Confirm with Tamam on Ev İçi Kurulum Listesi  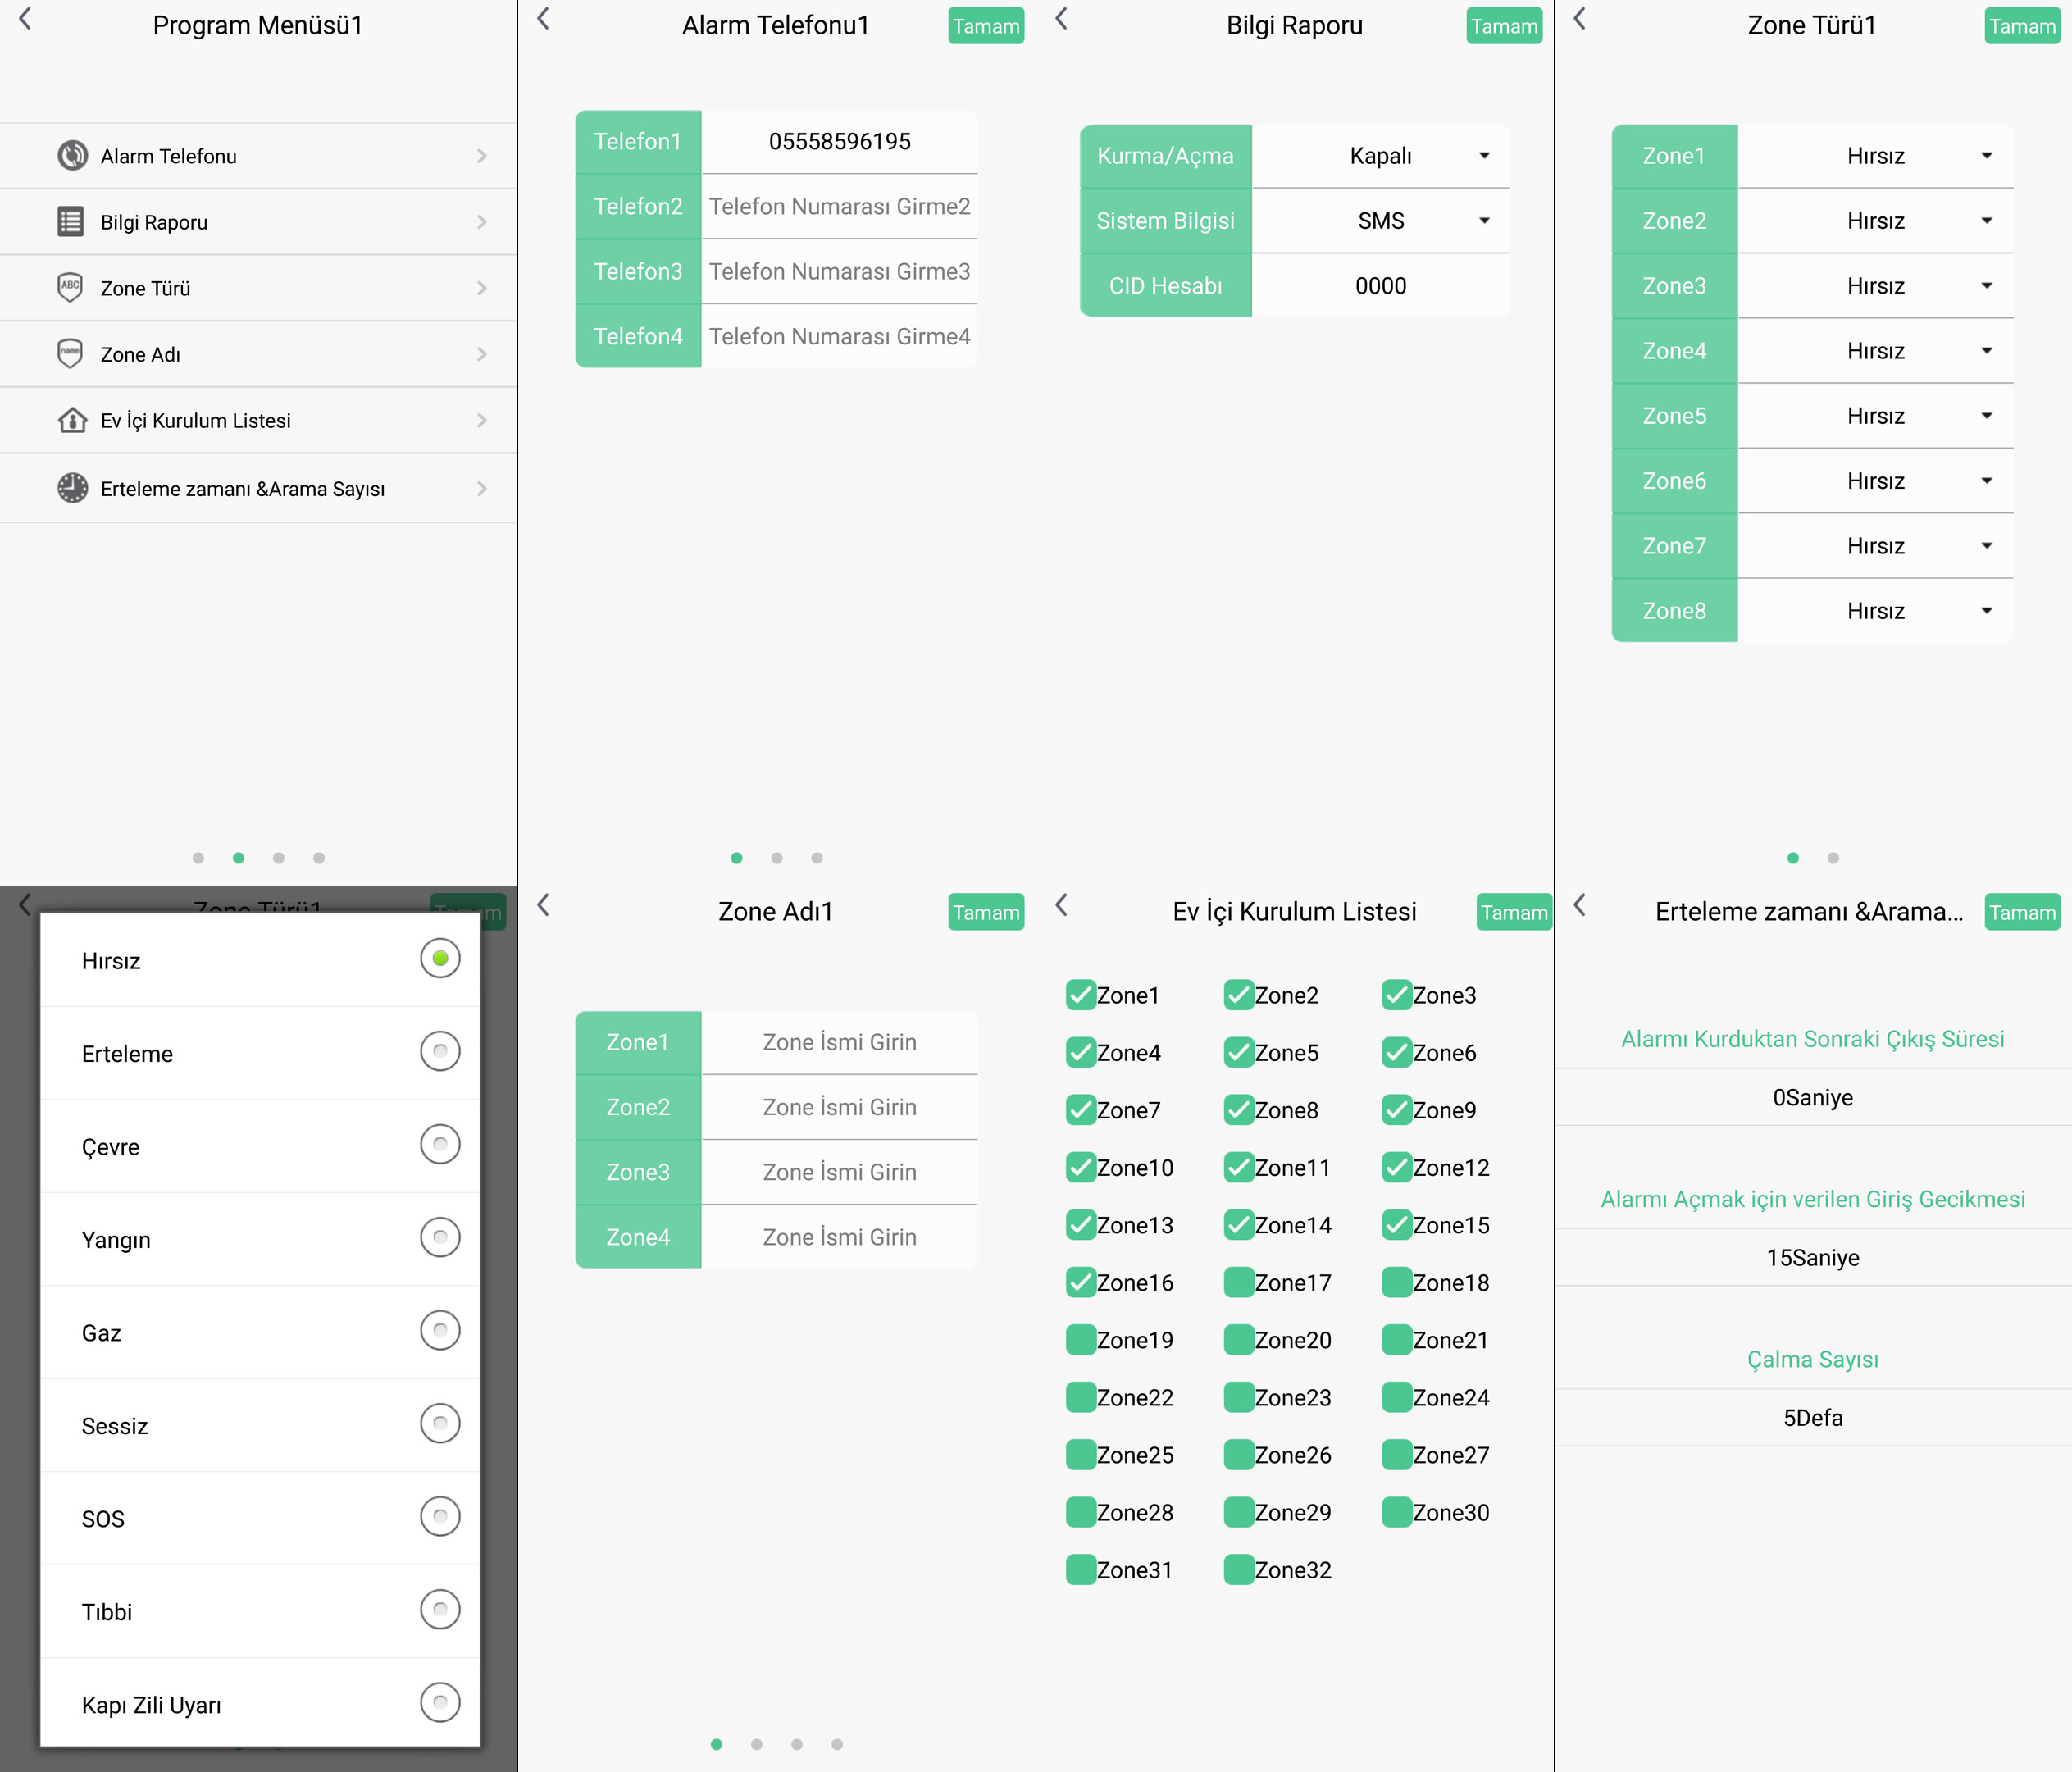[x=1514, y=912]
